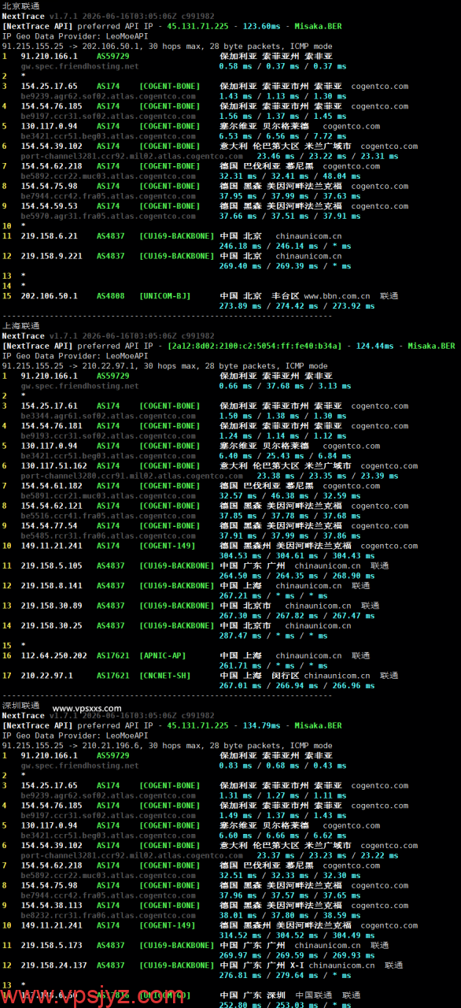
Task: Click the [UNICOM-BJ] tag
Action: click(x=164, y=296)
